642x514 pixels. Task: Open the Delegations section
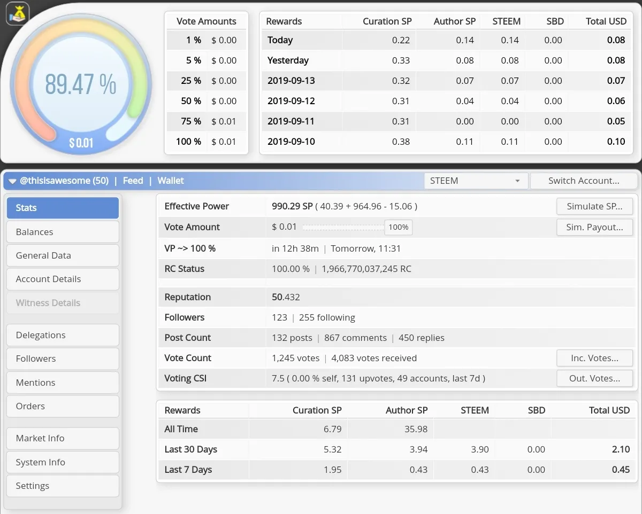pos(63,335)
